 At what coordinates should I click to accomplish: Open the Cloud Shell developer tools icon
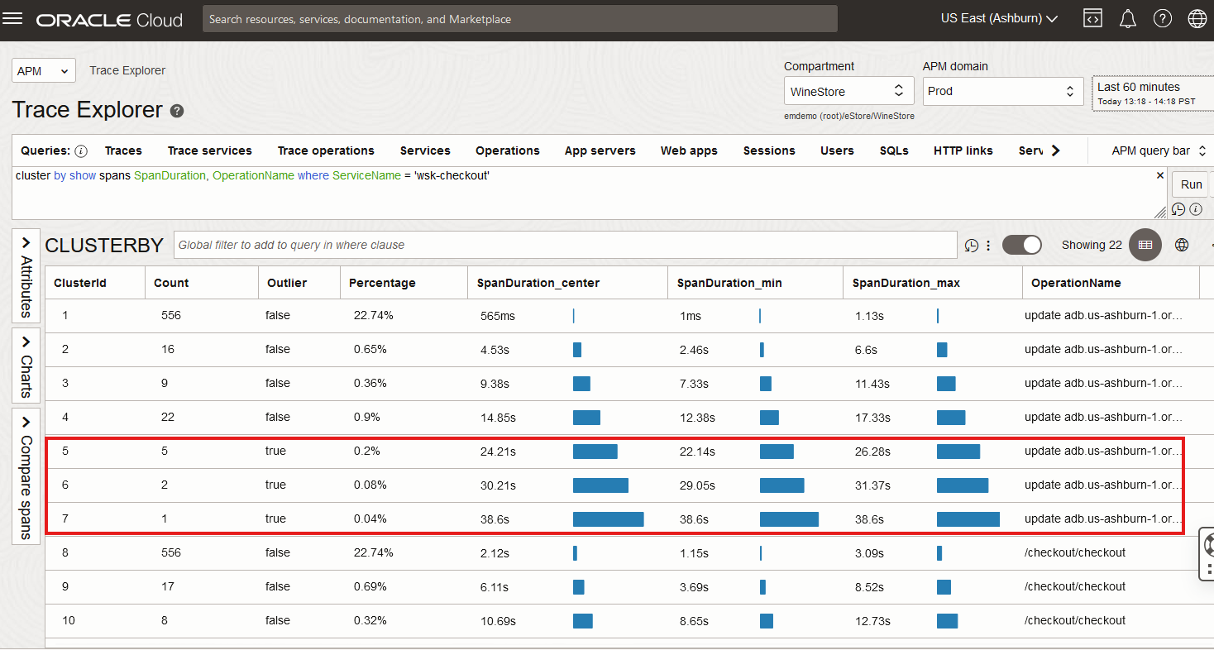[x=1092, y=19]
